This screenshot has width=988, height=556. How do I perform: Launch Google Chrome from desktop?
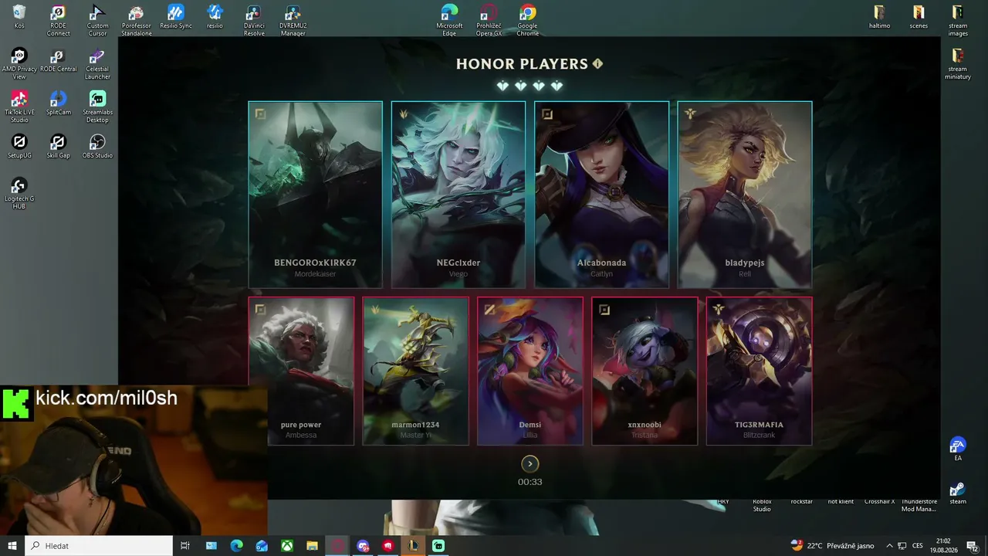(528, 21)
